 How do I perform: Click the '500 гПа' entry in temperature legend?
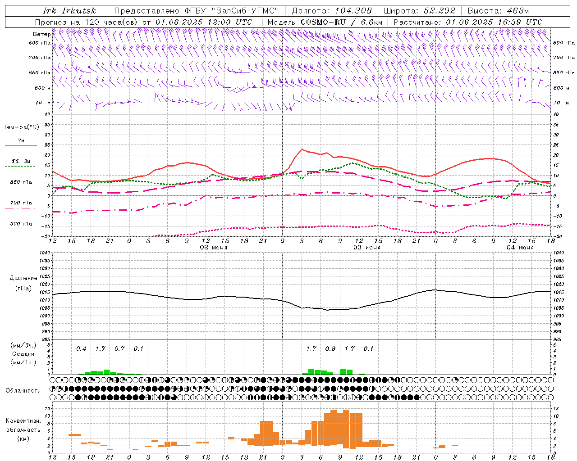(21, 224)
